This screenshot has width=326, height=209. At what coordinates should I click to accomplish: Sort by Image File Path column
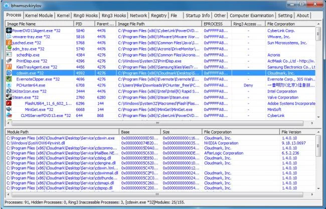click(x=158, y=24)
